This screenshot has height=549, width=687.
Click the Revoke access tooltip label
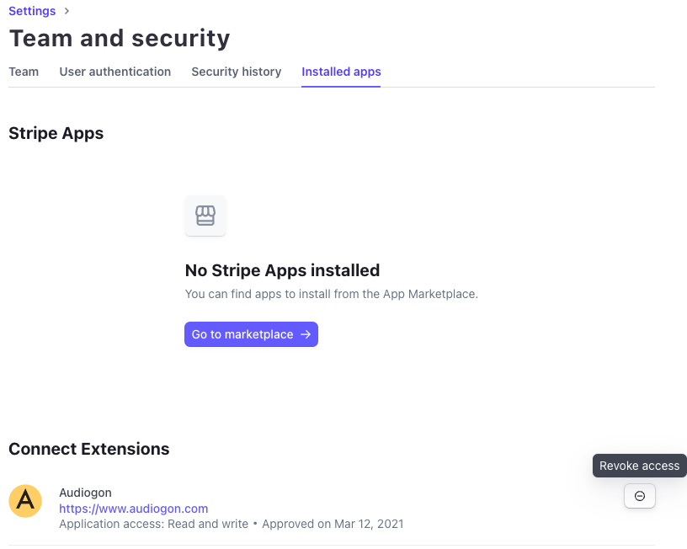pyautogui.click(x=639, y=466)
